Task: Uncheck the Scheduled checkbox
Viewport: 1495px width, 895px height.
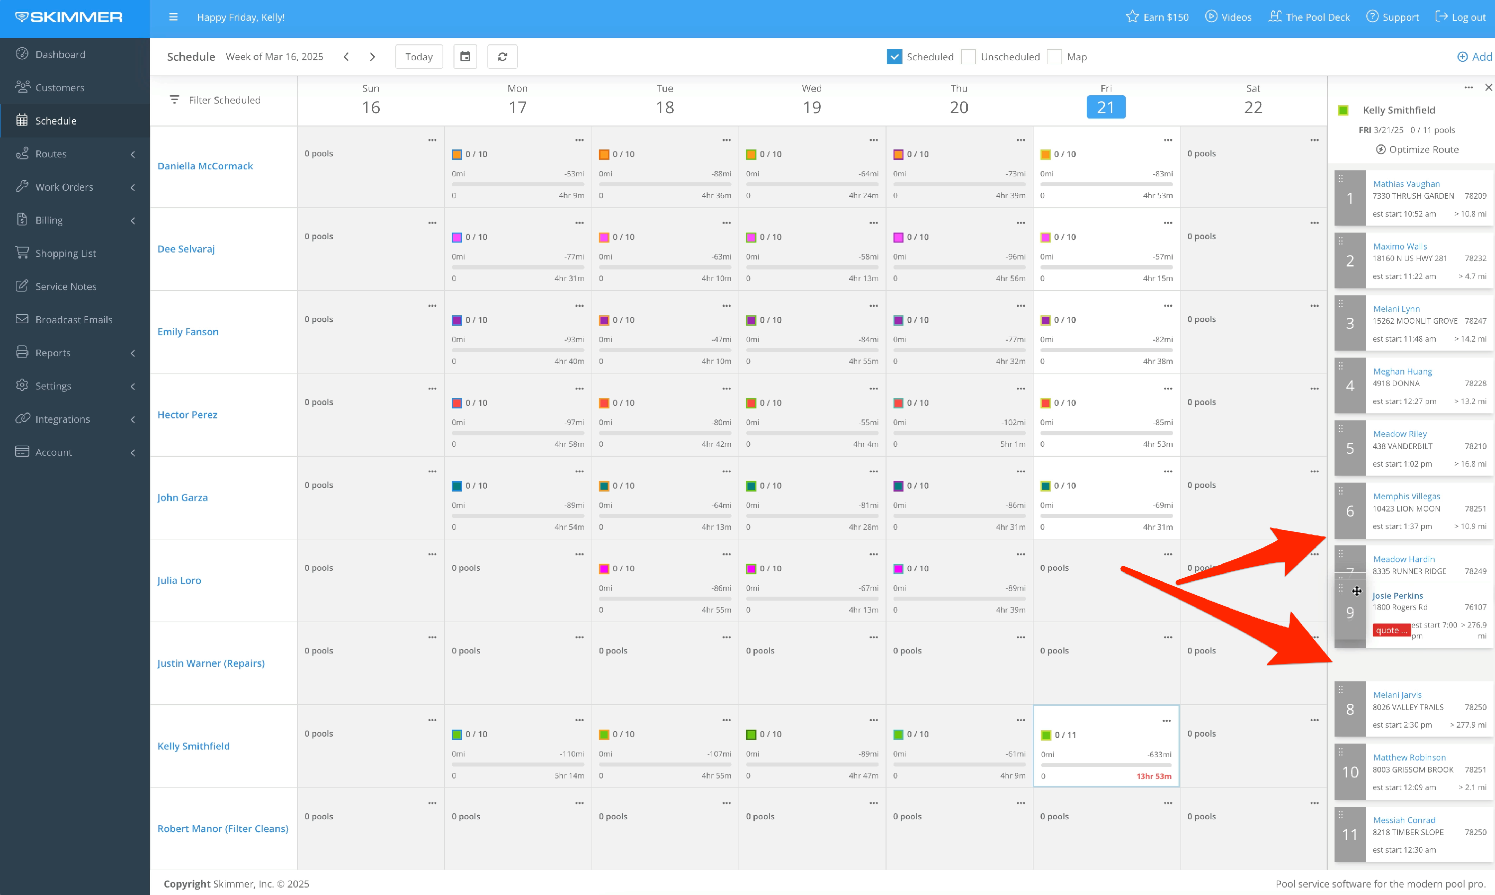Action: [x=894, y=57]
